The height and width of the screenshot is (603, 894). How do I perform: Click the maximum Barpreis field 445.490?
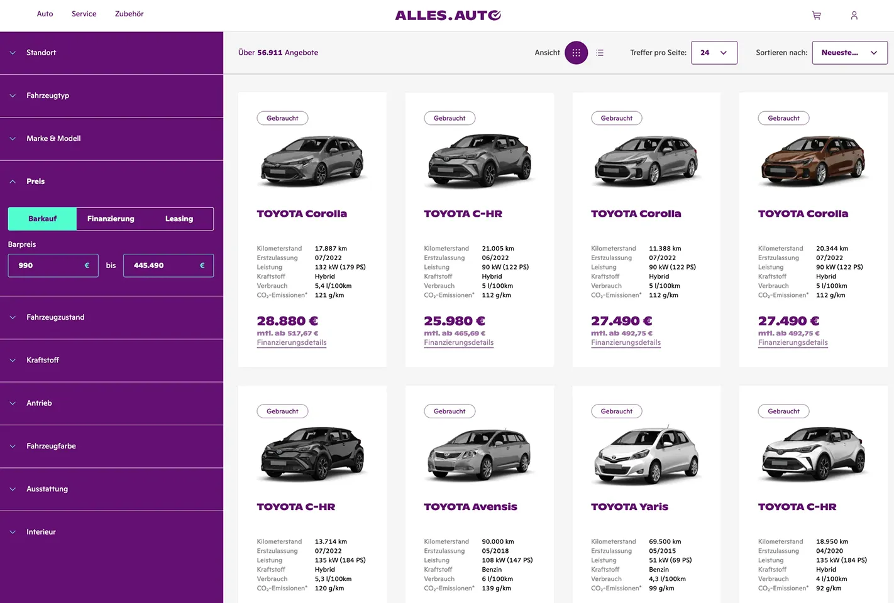click(x=168, y=266)
